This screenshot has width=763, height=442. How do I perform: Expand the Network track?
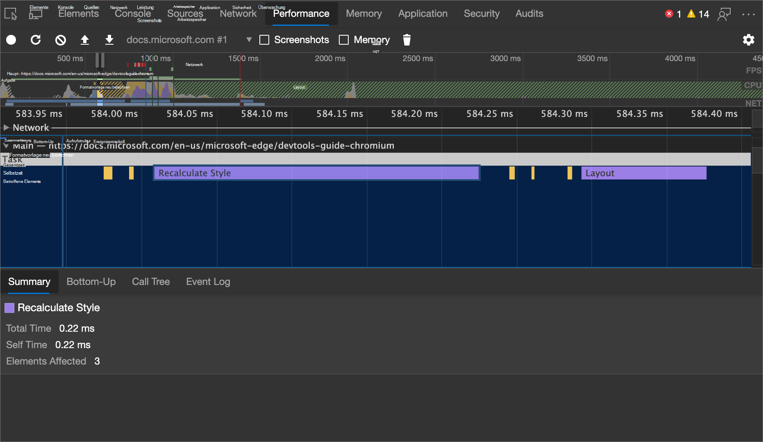click(6, 128)
